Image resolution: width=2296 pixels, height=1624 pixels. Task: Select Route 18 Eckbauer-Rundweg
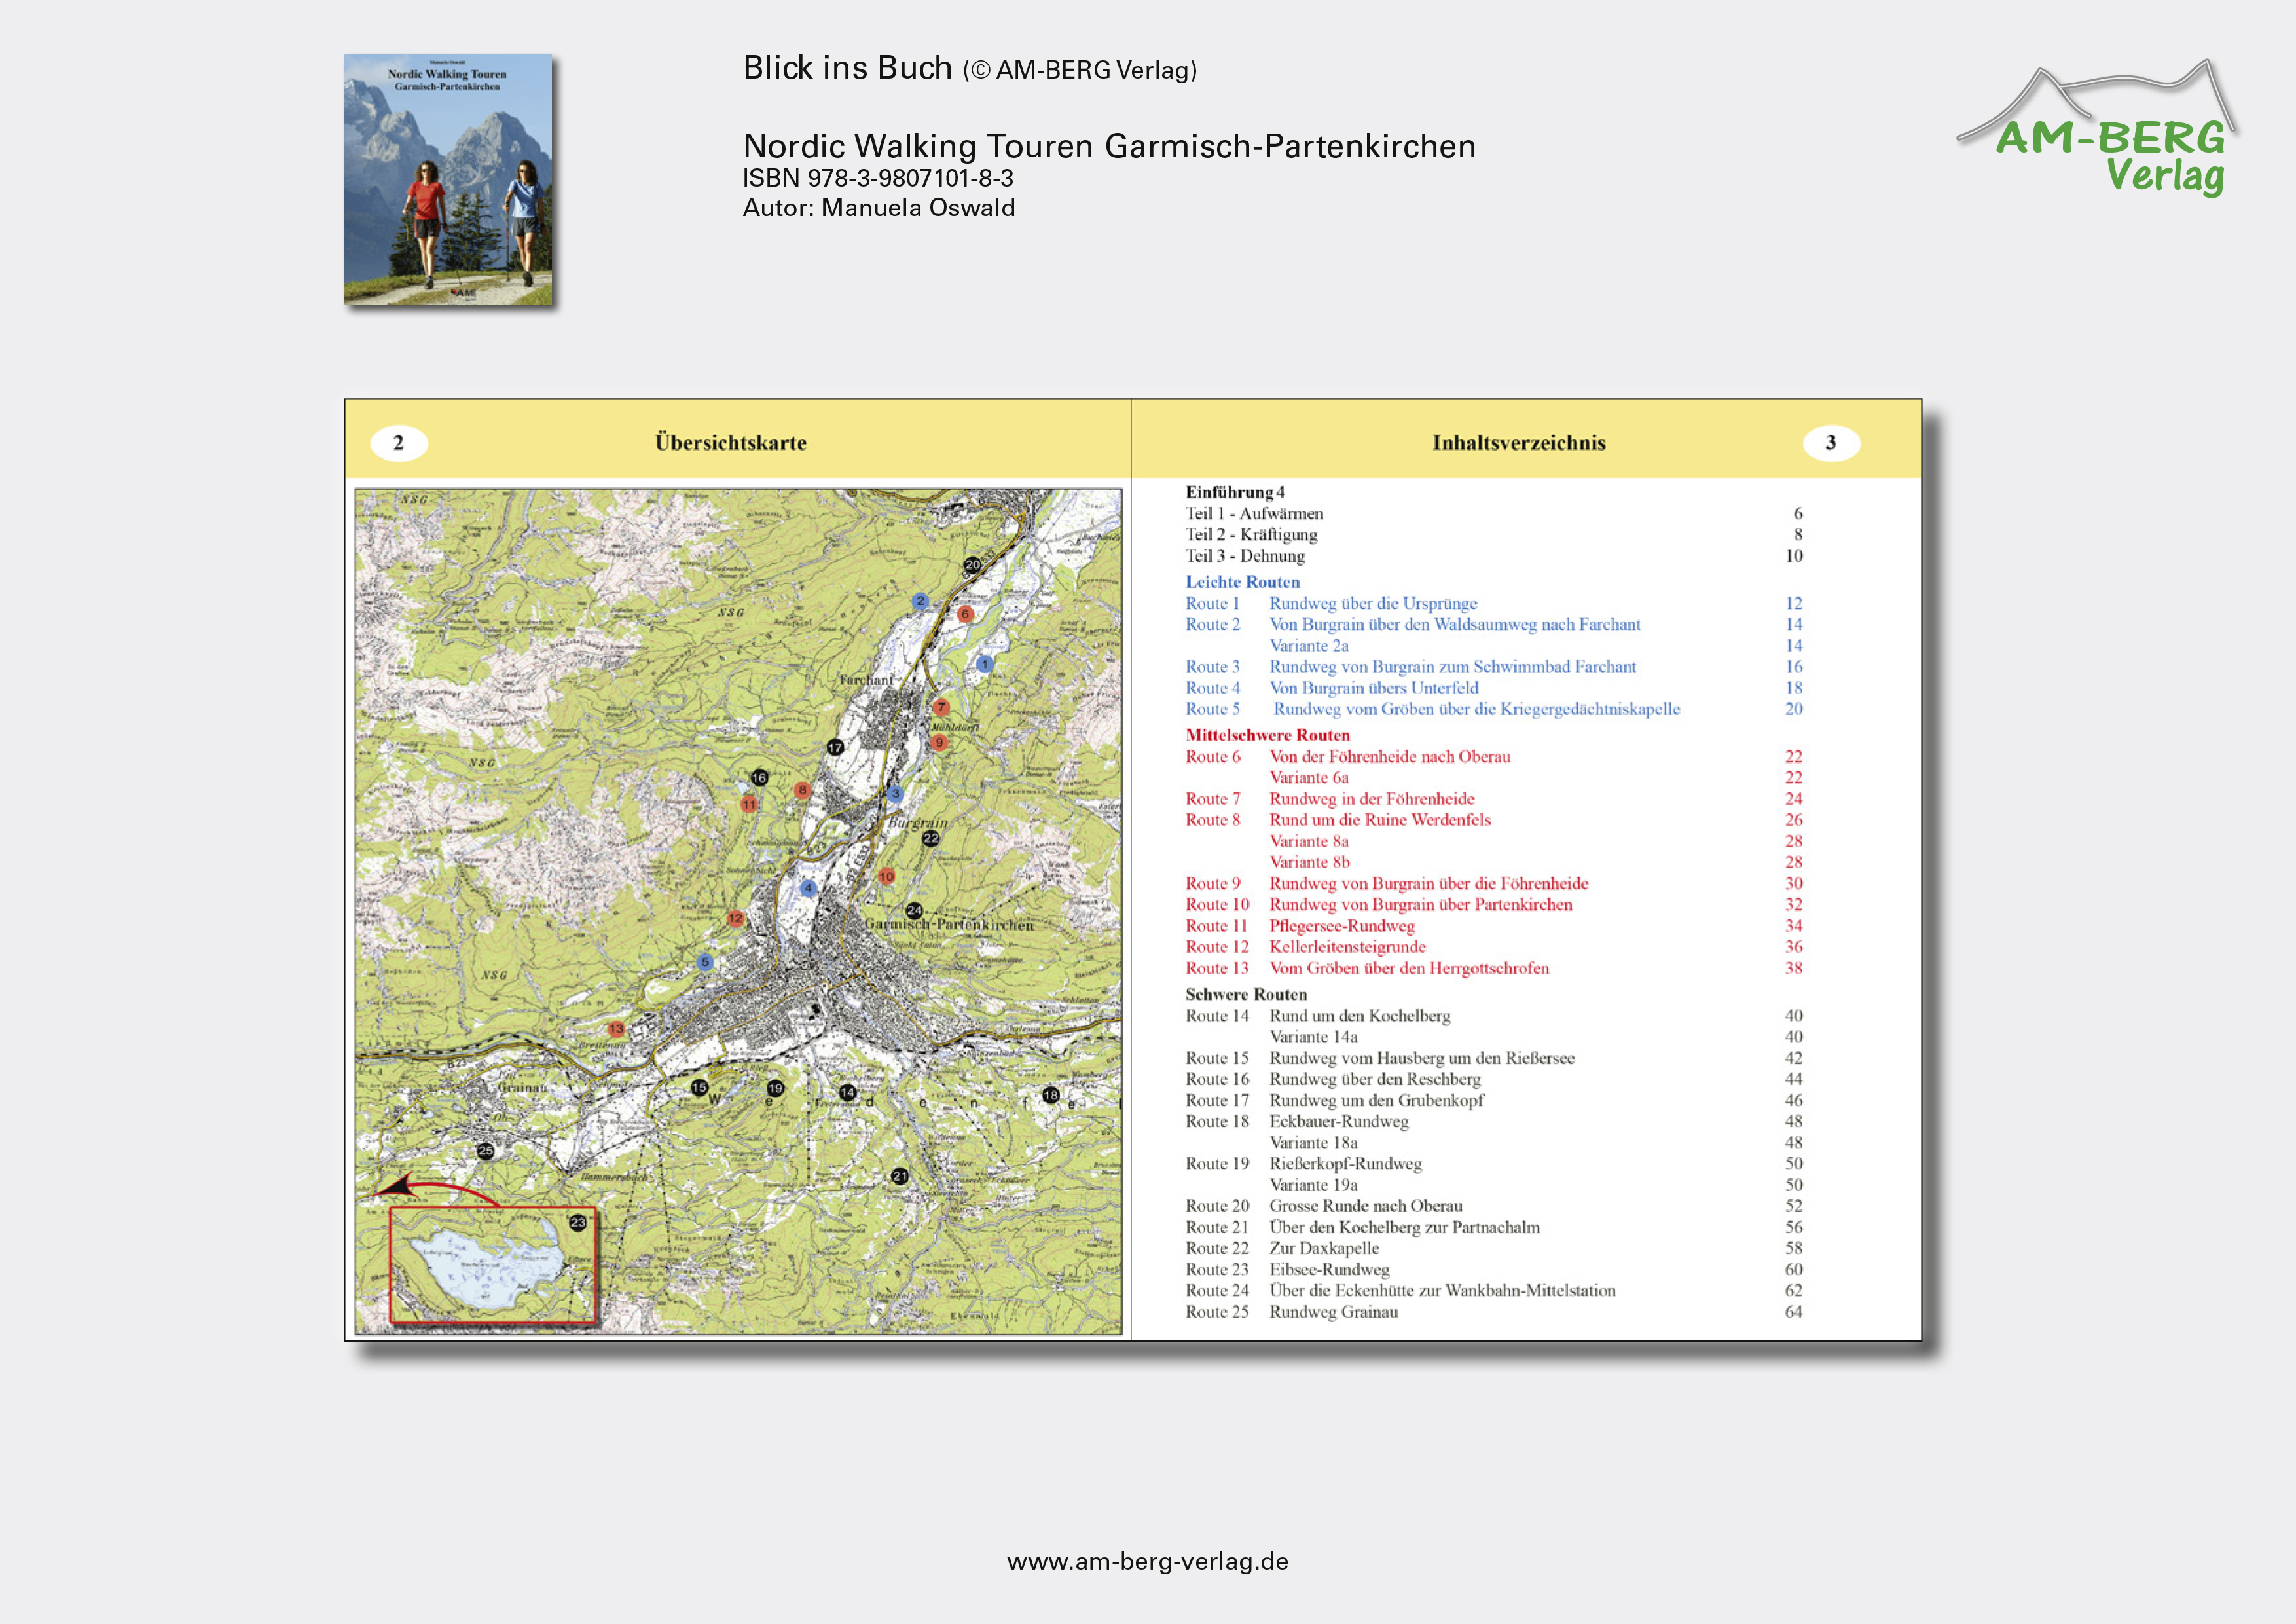[x=1494, y=1121]
